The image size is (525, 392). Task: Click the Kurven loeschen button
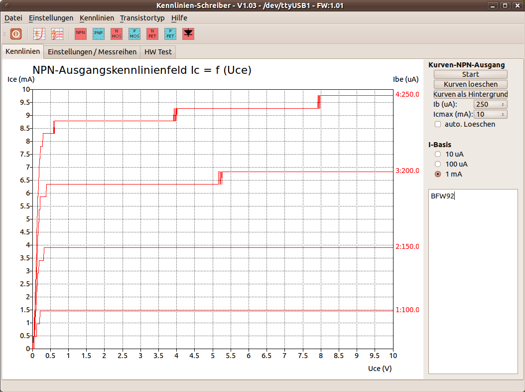tap(470, 84)
